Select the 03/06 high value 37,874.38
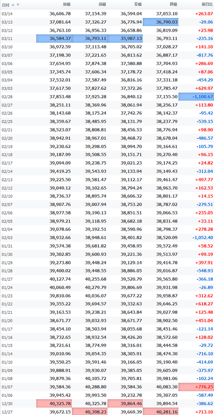The image size is (214, 415). [95, 63]
